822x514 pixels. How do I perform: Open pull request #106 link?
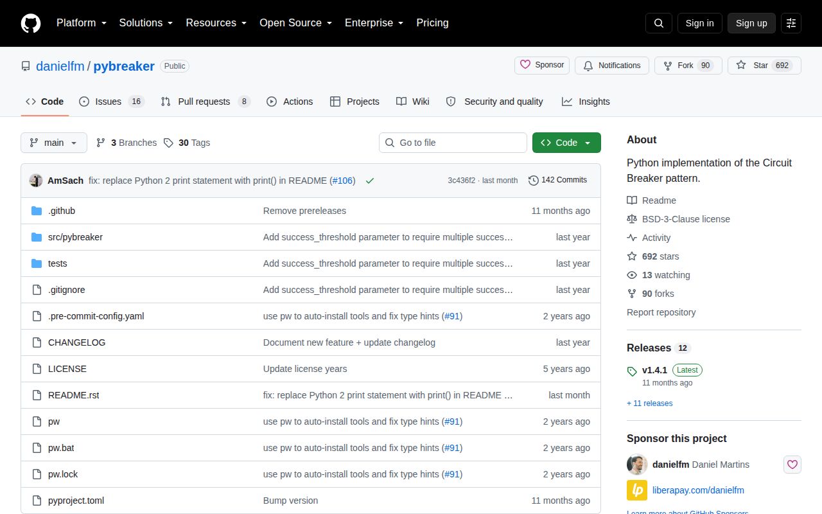342,181
